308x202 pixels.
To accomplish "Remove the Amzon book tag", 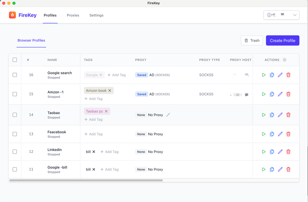I will click(x=110, y=91).
